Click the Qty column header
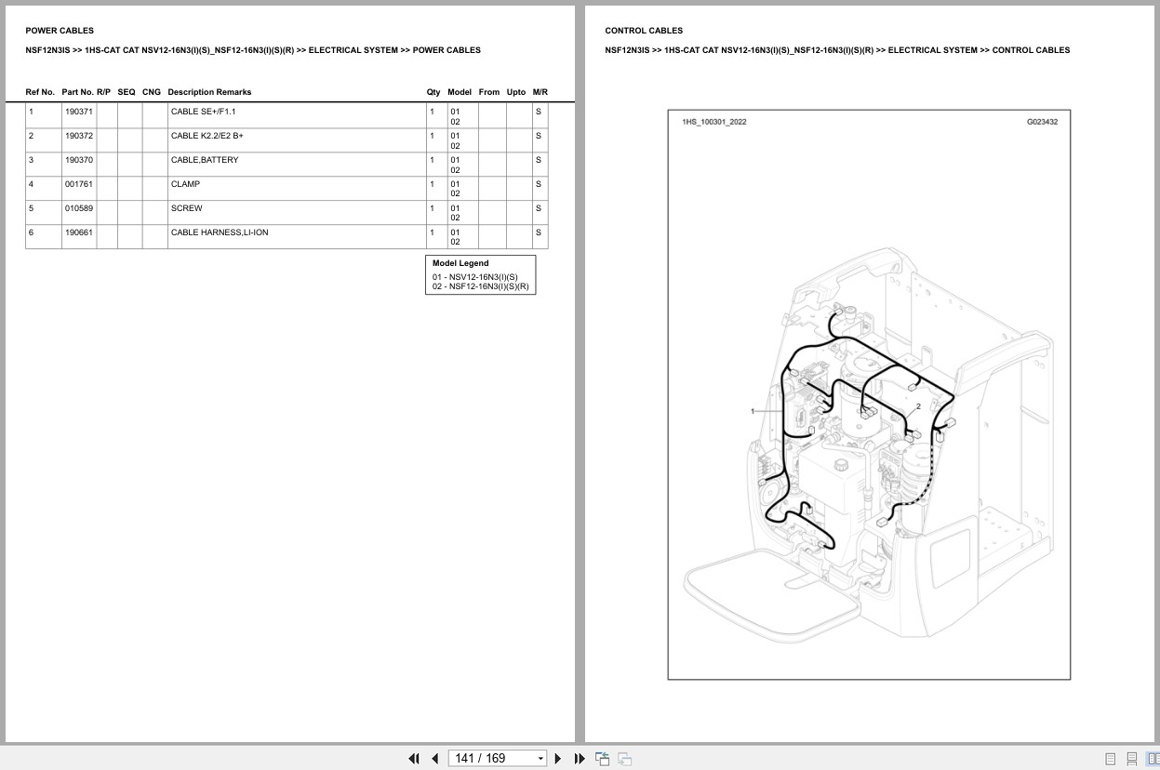Image resolution: width=1160 pixels, height=770 pixels. [x=433, y=92]
